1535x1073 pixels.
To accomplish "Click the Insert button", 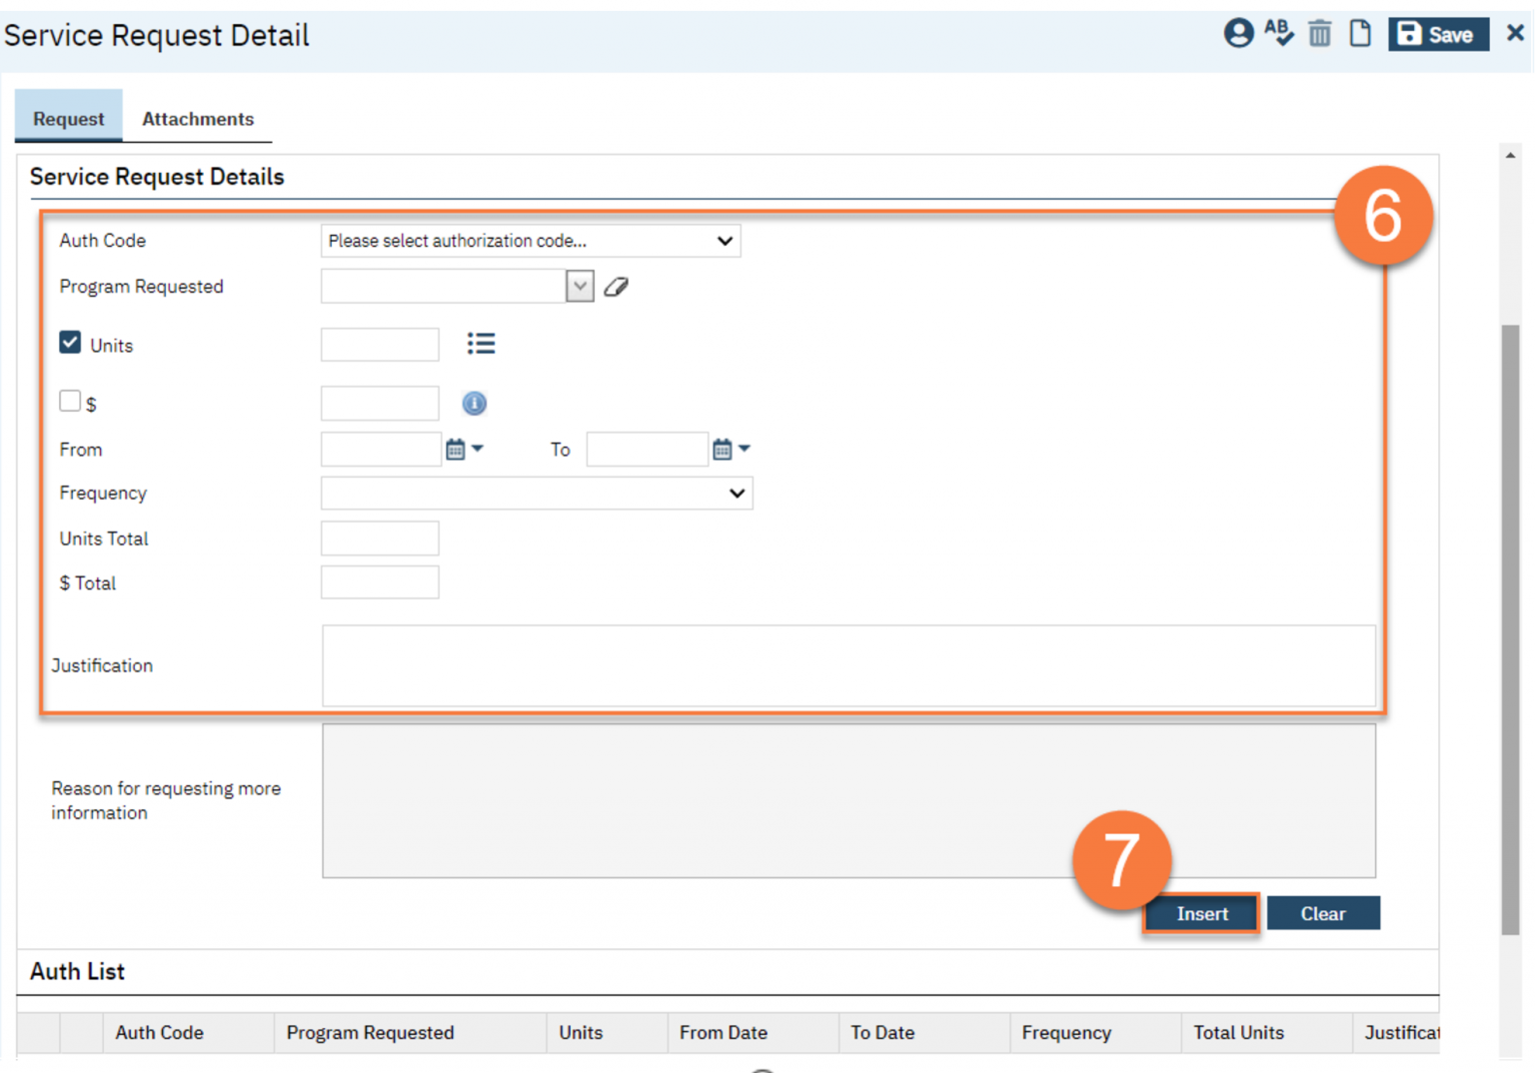I will (x=1202, y=913).
